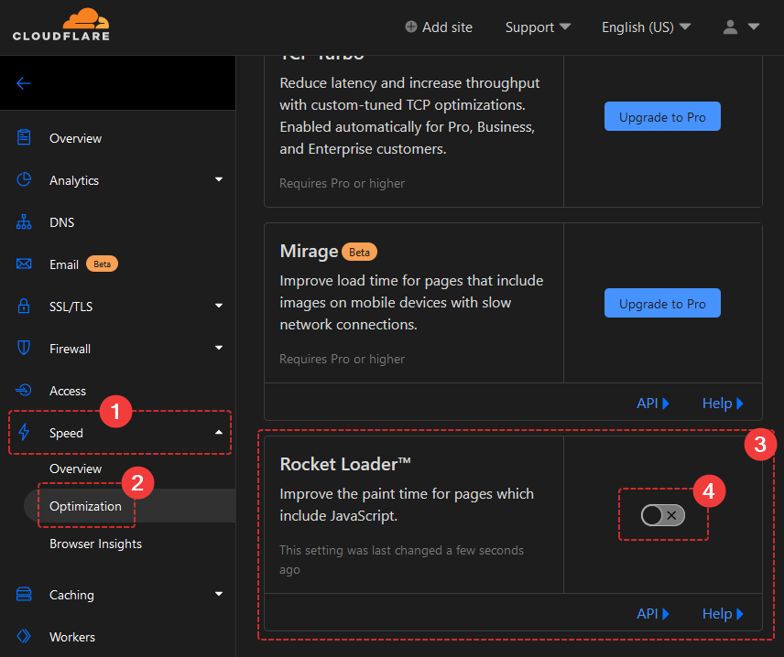This screenshot has height=657, width=784.
Task: Open the Help link in Rocket Loader card
Action: tap(723, 613)
